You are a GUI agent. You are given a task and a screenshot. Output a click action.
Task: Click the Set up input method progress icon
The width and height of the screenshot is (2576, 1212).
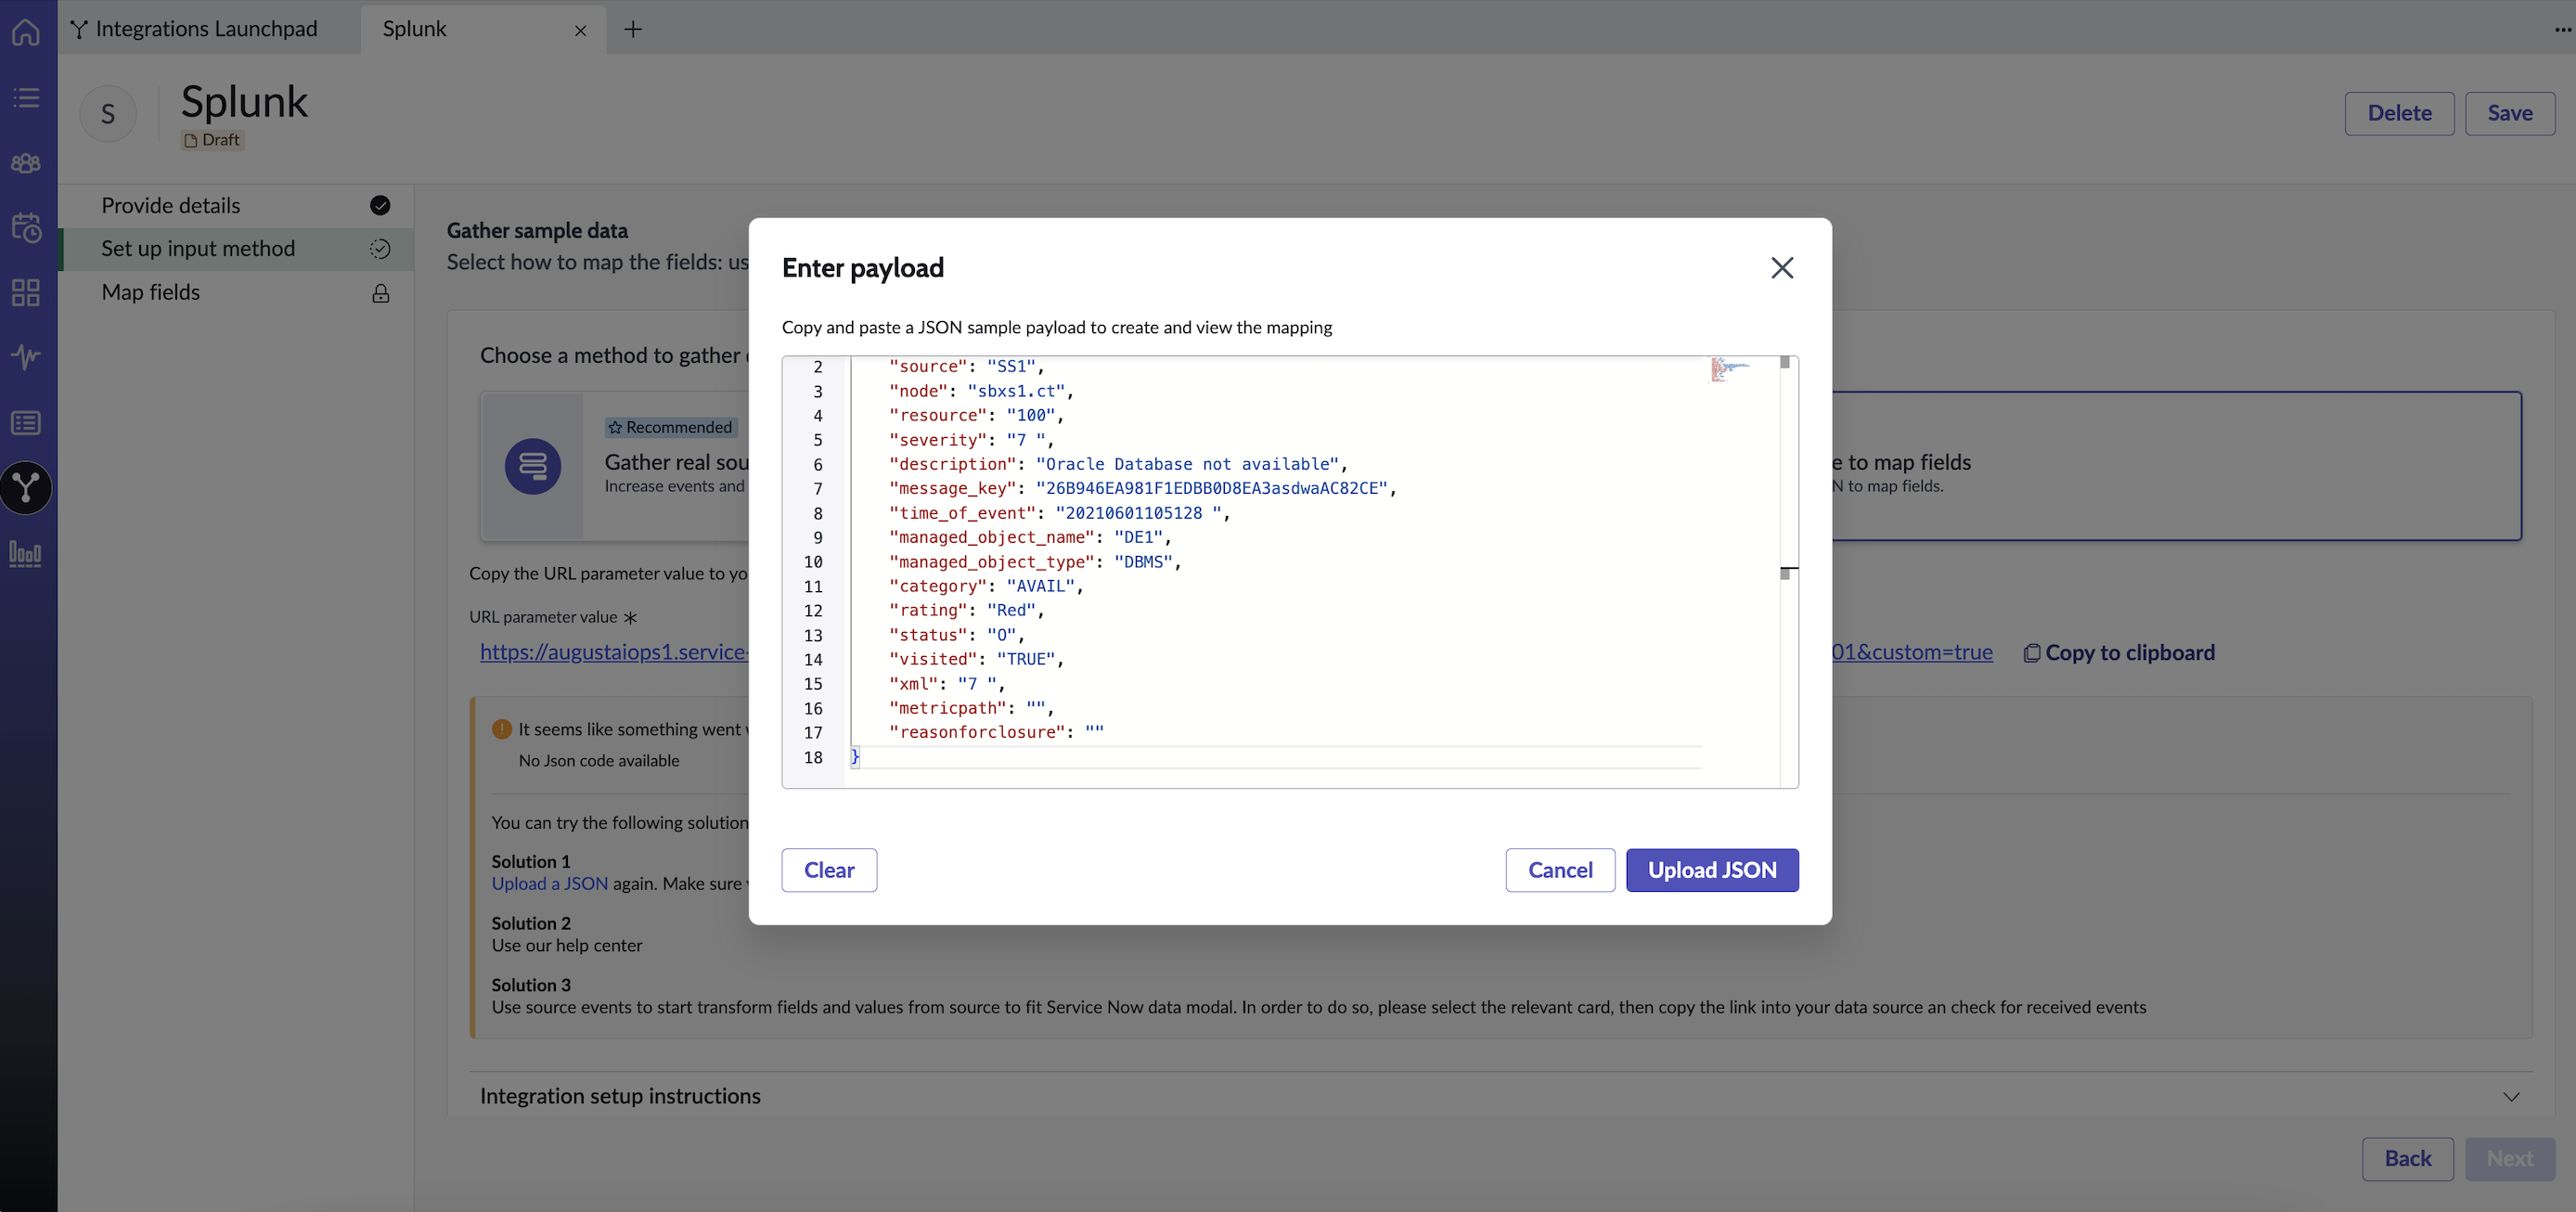pos(380,249)
